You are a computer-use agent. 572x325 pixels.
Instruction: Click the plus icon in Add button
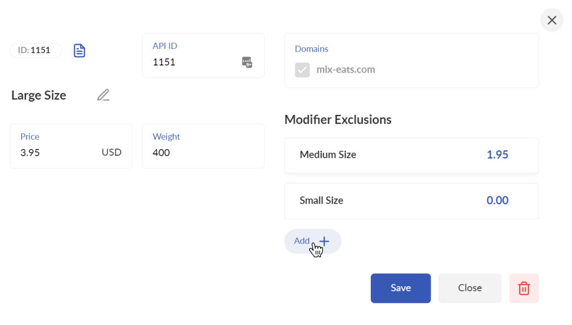(x=324, y=241)
